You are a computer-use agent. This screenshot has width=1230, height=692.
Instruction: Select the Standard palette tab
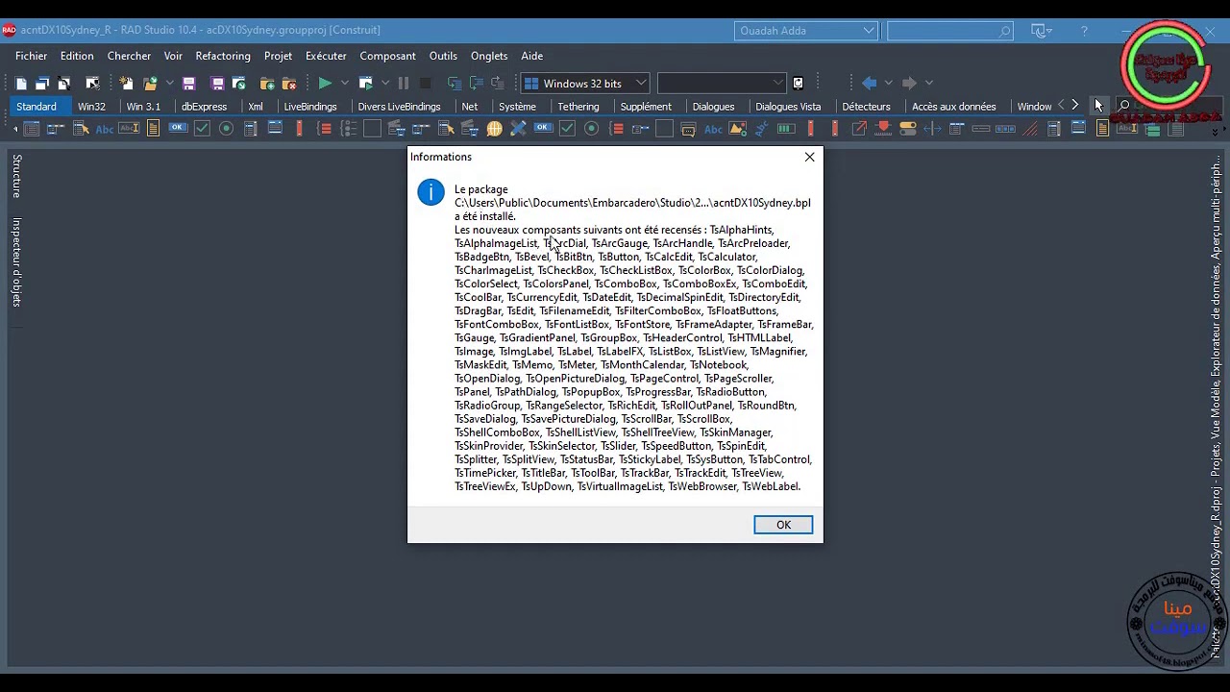(37, 107)
